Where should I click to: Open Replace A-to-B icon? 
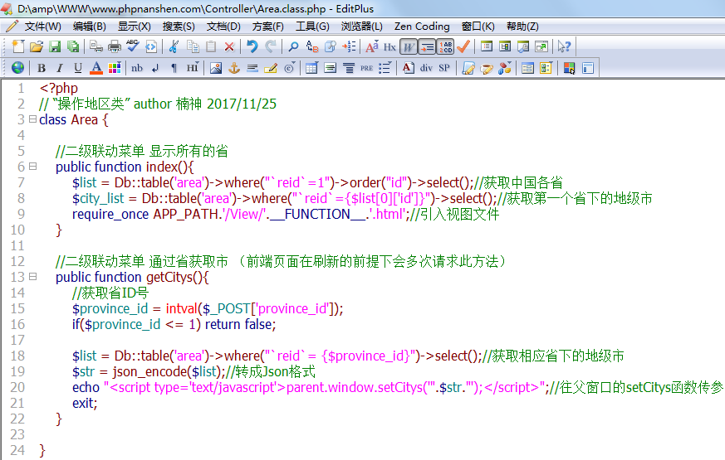312,46
